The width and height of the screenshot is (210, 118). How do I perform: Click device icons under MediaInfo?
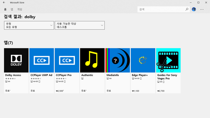[109, 79]
